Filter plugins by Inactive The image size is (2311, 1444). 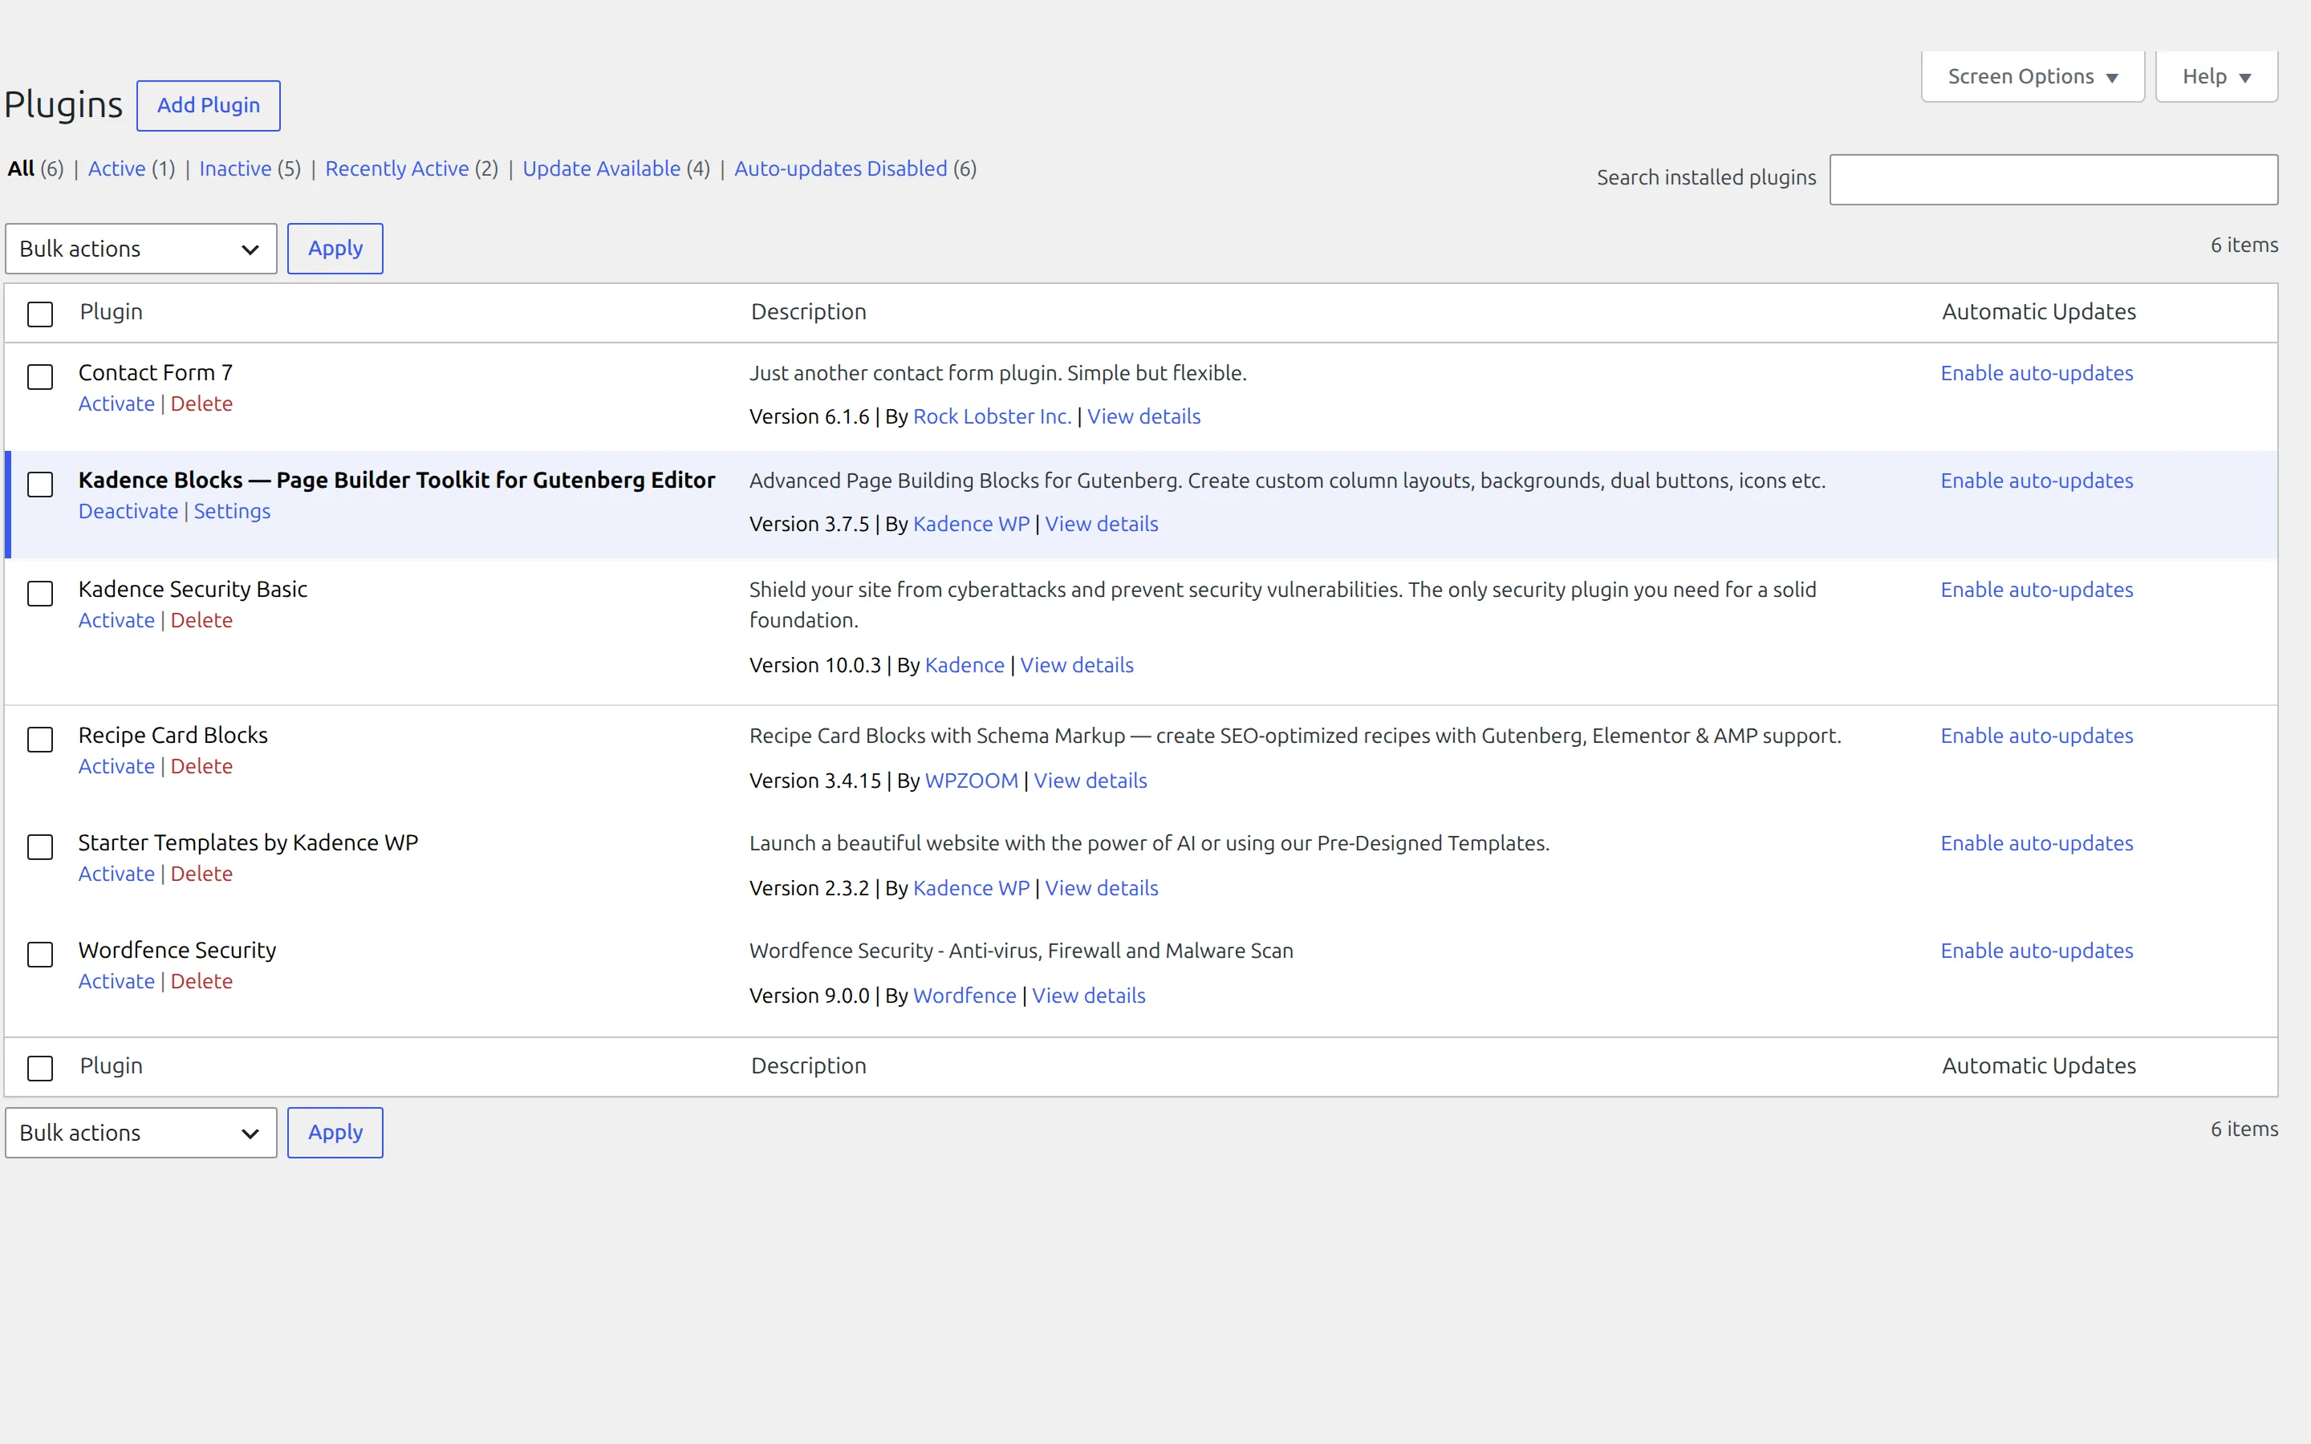tap(235, 168)
